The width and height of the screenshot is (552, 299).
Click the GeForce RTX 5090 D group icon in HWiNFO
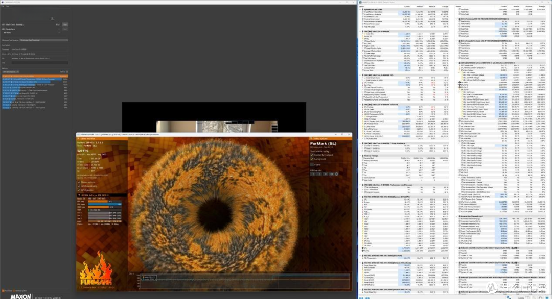(459, 63)
